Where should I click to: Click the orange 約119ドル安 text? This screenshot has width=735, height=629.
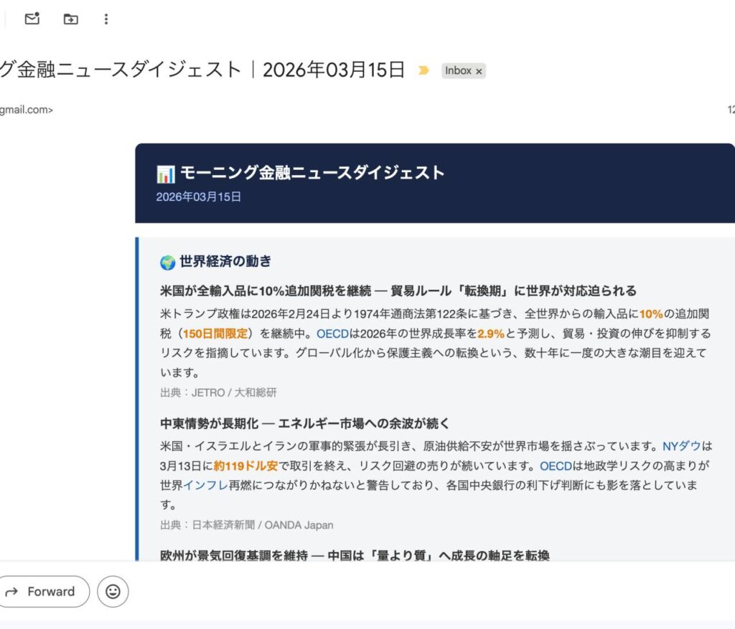coord(247,466)
